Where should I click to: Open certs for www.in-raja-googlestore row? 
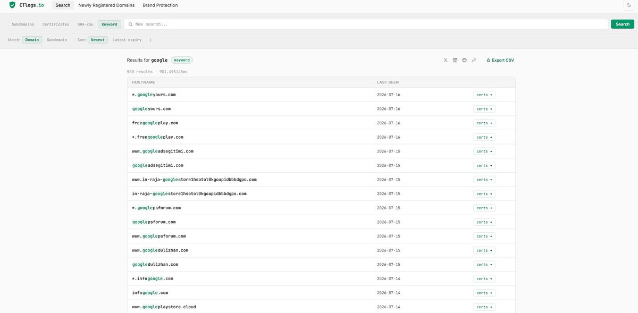click(484, 180)
